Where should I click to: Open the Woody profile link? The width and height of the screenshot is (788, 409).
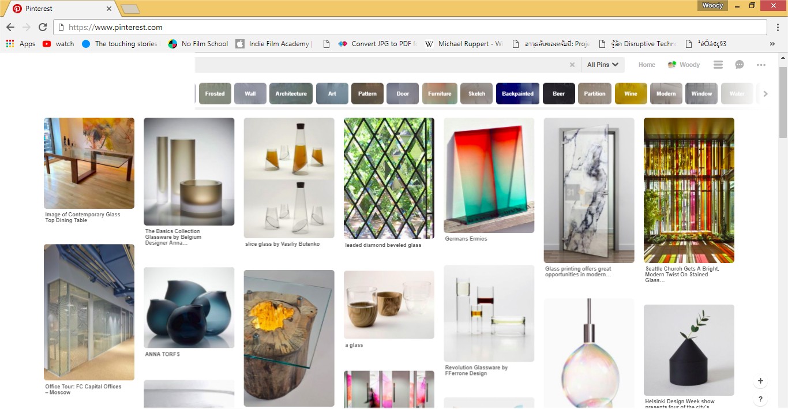pos(684,65)
